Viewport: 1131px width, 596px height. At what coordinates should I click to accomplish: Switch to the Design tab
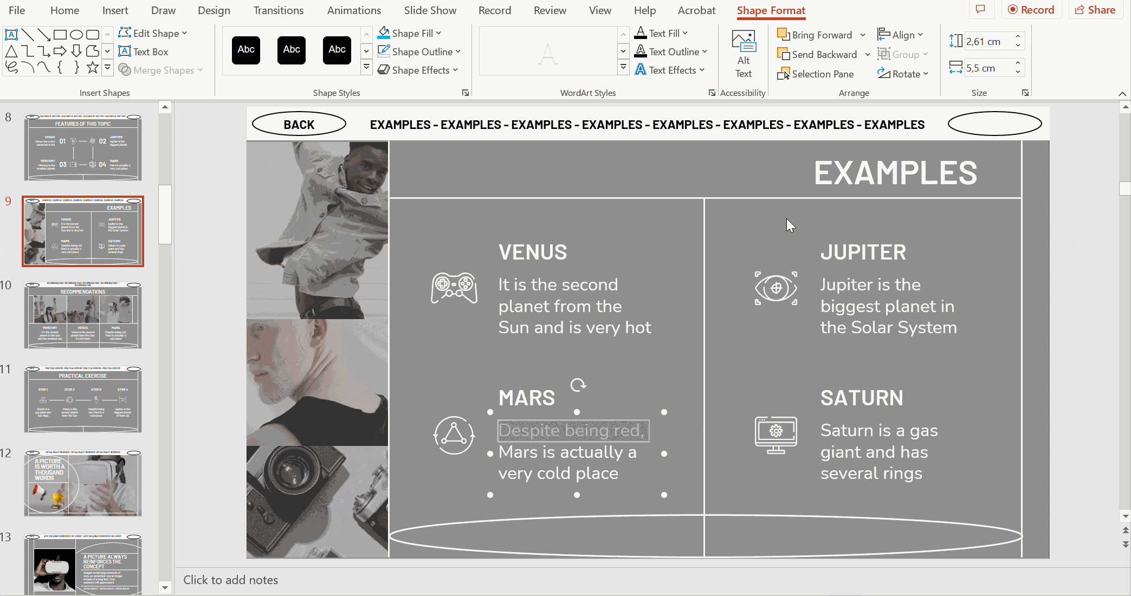tap(214, 10)
